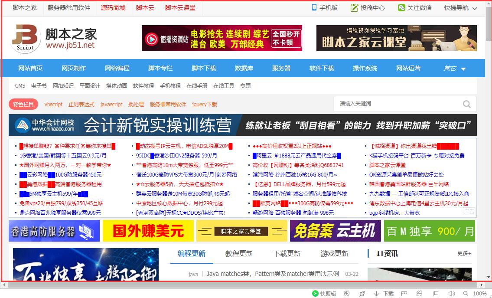Open 服务器常用软件 in top bar
The width and height of the screenshot is (492, 298).
coord(69,8)
